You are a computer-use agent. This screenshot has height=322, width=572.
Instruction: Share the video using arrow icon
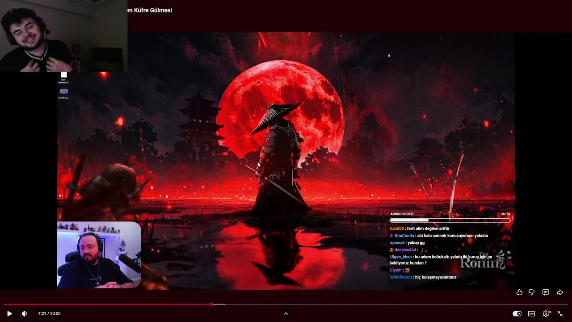point(559,292)
